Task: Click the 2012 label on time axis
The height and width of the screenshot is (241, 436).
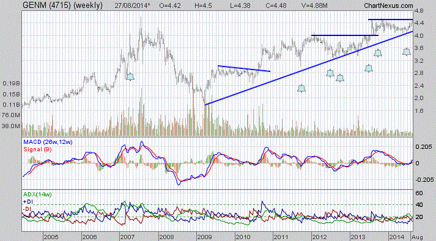Action: click(319, 237)
